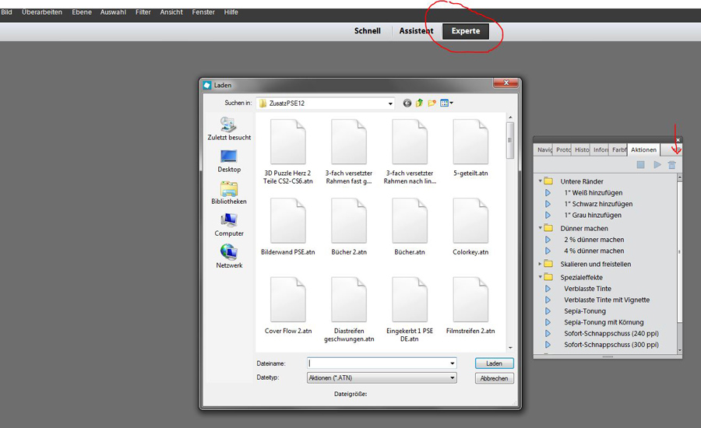Expand the Skalieren und freistellen folder
701x428 pixels.
click(x=539, y=264)
